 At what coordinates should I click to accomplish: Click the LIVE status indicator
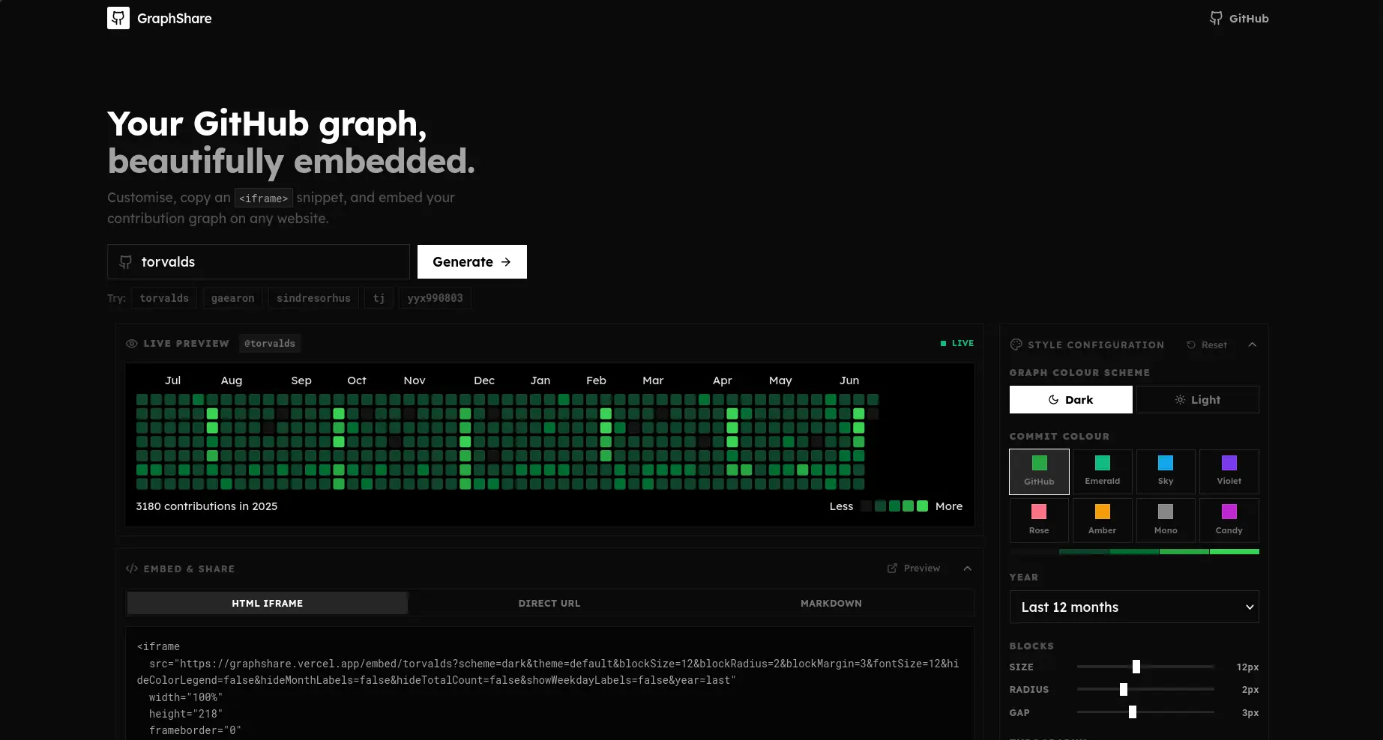[x=957, y=343]
